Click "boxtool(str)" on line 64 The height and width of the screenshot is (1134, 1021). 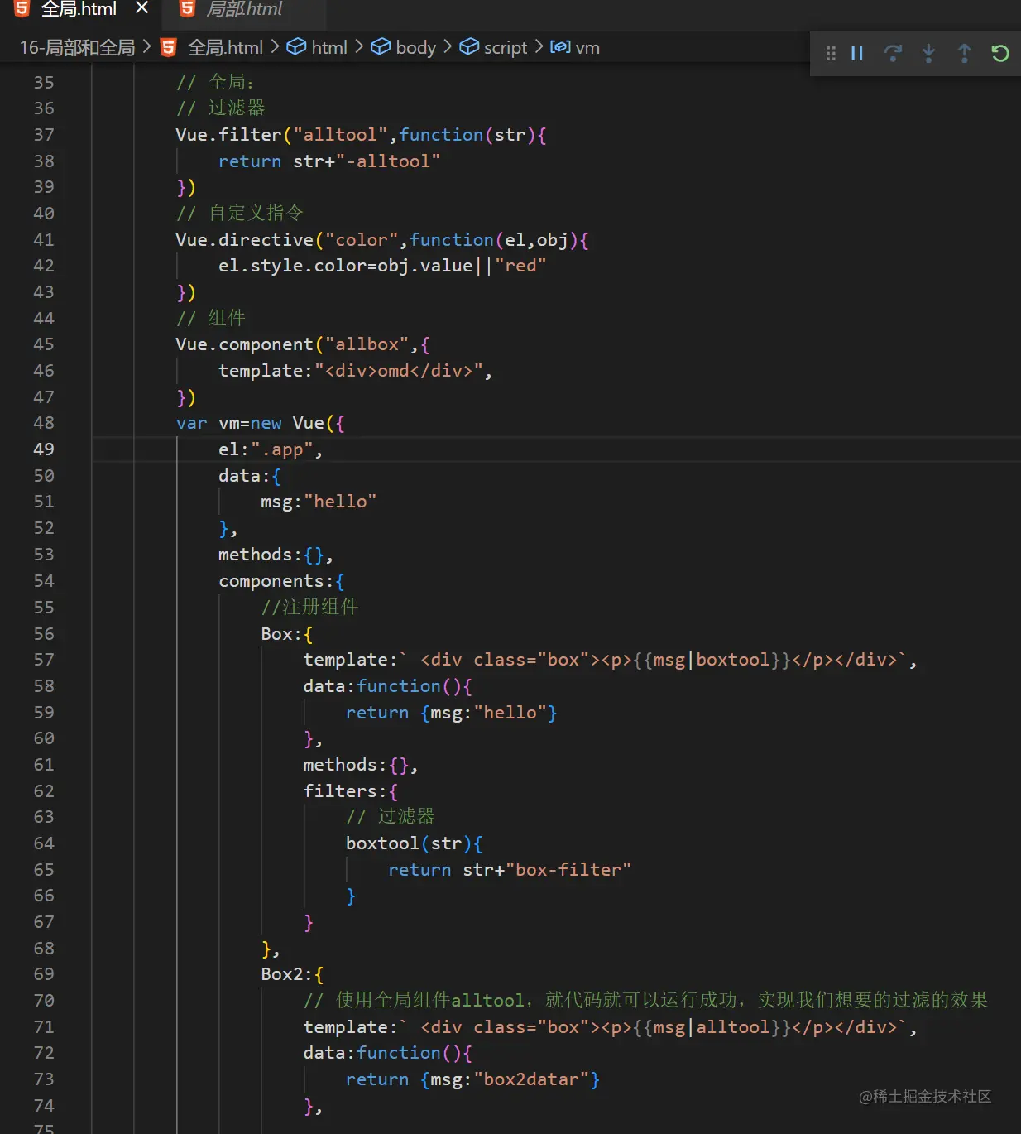409,843
